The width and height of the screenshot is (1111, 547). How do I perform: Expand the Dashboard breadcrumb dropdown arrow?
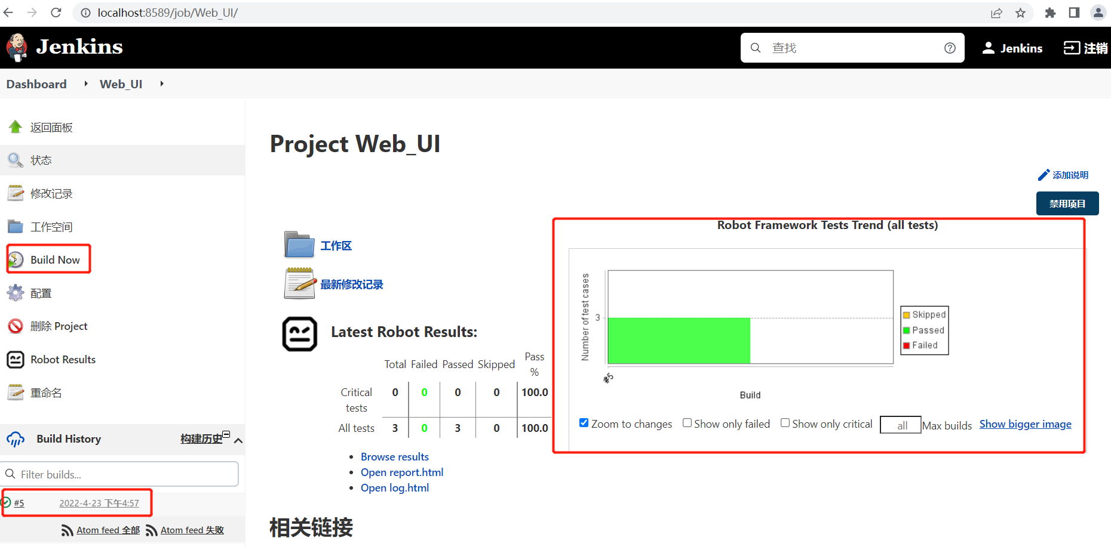click(86, 84)
